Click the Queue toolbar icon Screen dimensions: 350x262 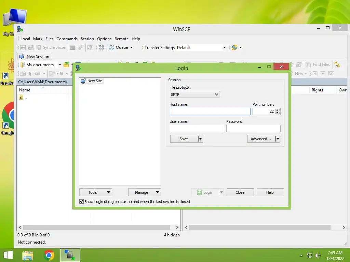(111, 47)
